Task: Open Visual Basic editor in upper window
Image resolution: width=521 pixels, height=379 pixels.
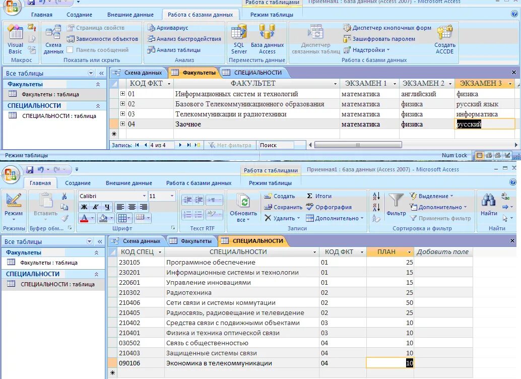Action: click(15, 39)
